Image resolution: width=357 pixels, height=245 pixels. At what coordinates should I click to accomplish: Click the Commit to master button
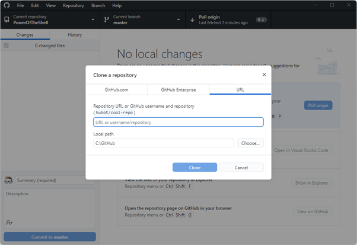(x=50, y=237)
